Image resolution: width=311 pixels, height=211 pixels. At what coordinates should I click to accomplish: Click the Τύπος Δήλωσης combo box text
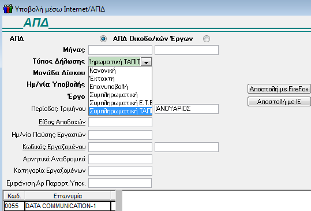pos(115,62)
